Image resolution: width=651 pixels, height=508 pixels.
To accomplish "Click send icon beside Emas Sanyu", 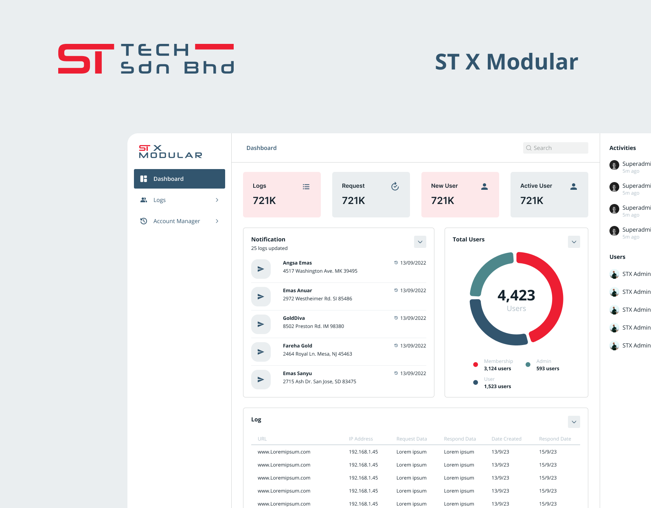I will point(261,380).
